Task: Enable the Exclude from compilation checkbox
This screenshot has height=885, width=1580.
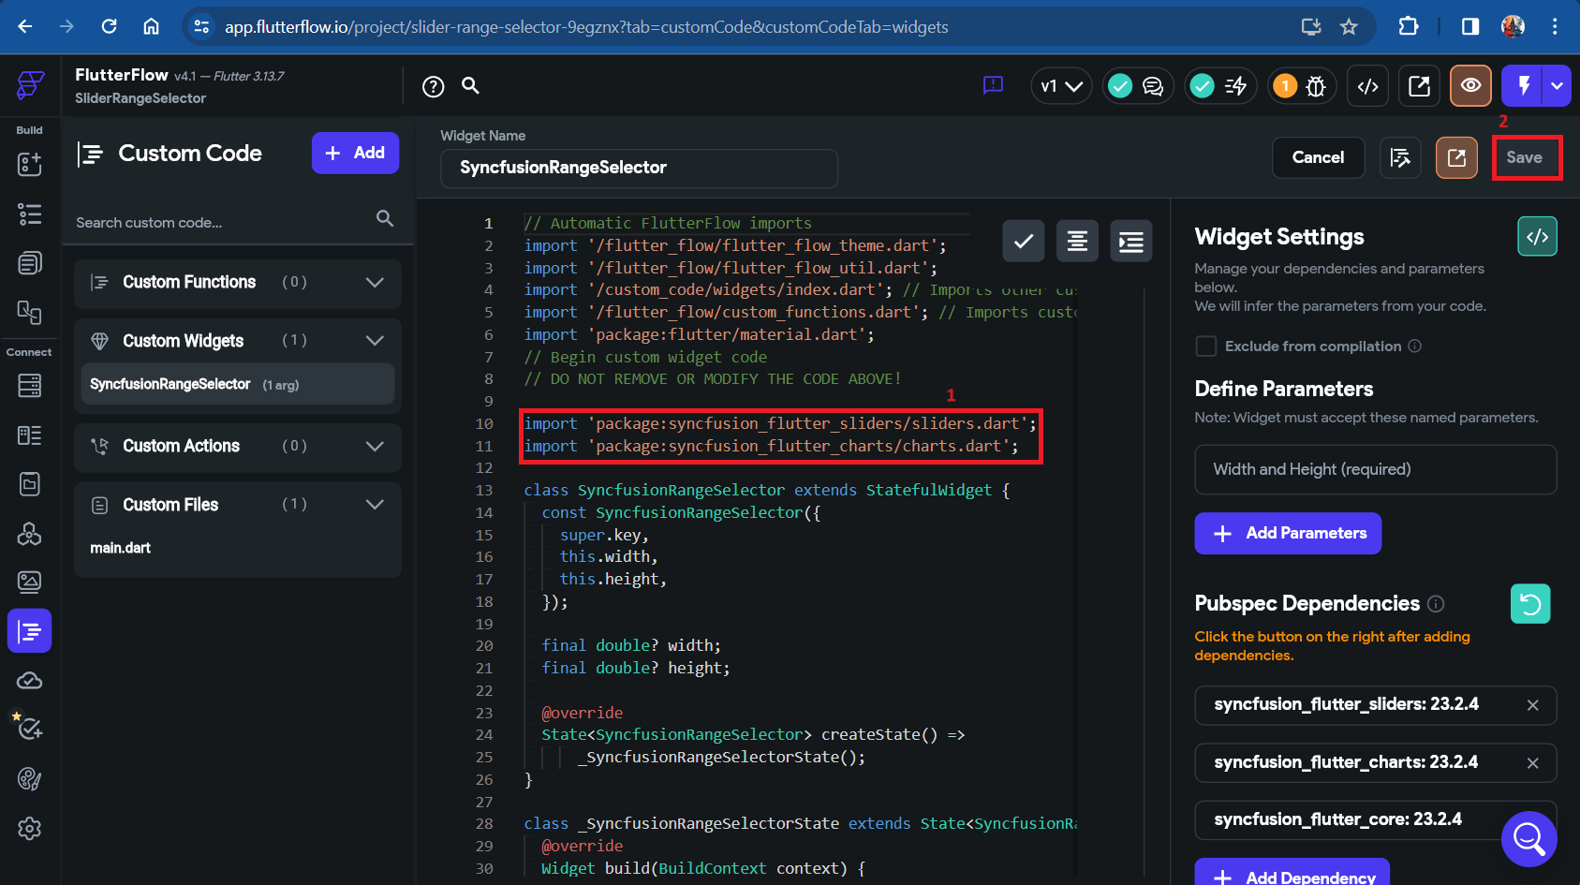Action: [1206, 347]
